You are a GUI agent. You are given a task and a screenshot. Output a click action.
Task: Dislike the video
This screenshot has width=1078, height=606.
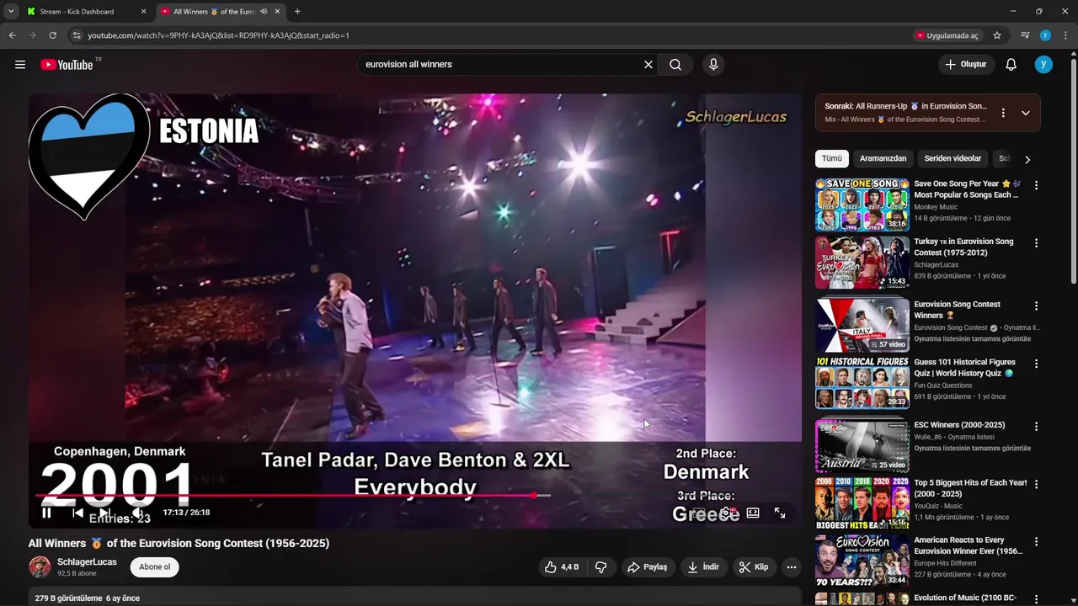tap(600, 567)
